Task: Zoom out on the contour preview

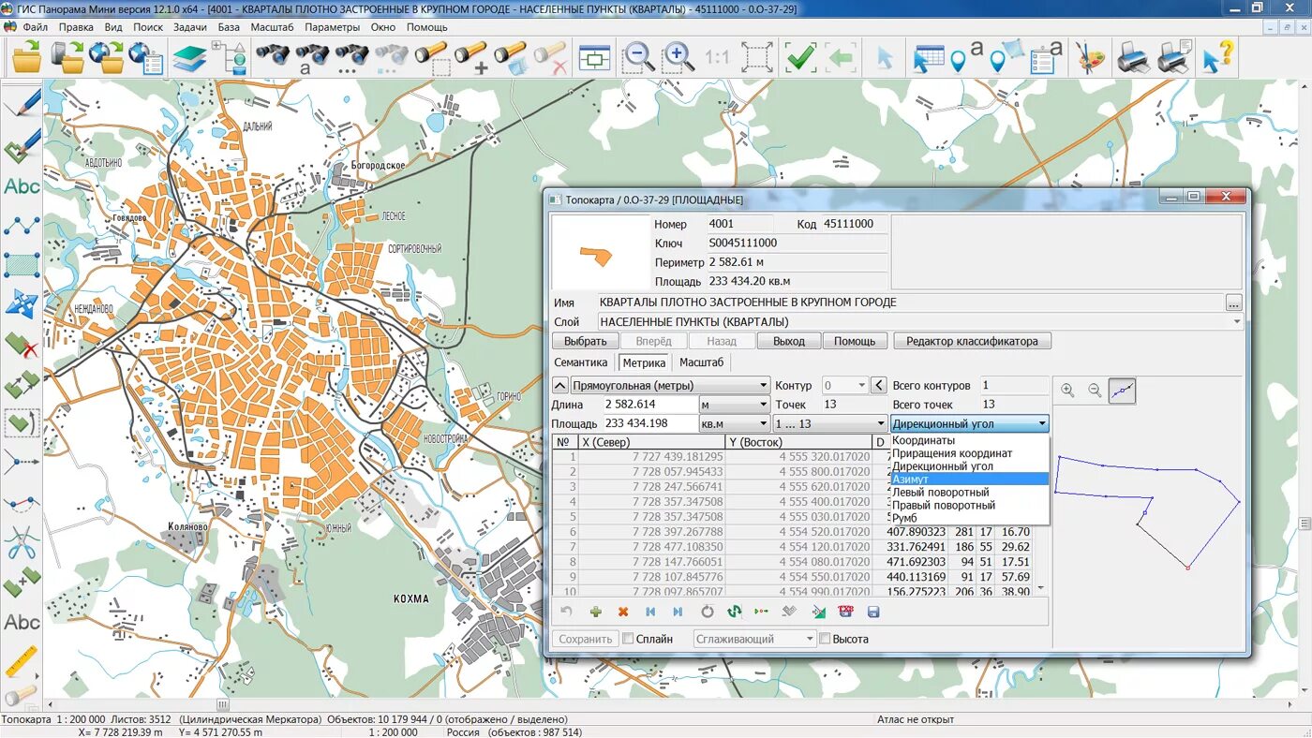Action: coord(1095,391)
